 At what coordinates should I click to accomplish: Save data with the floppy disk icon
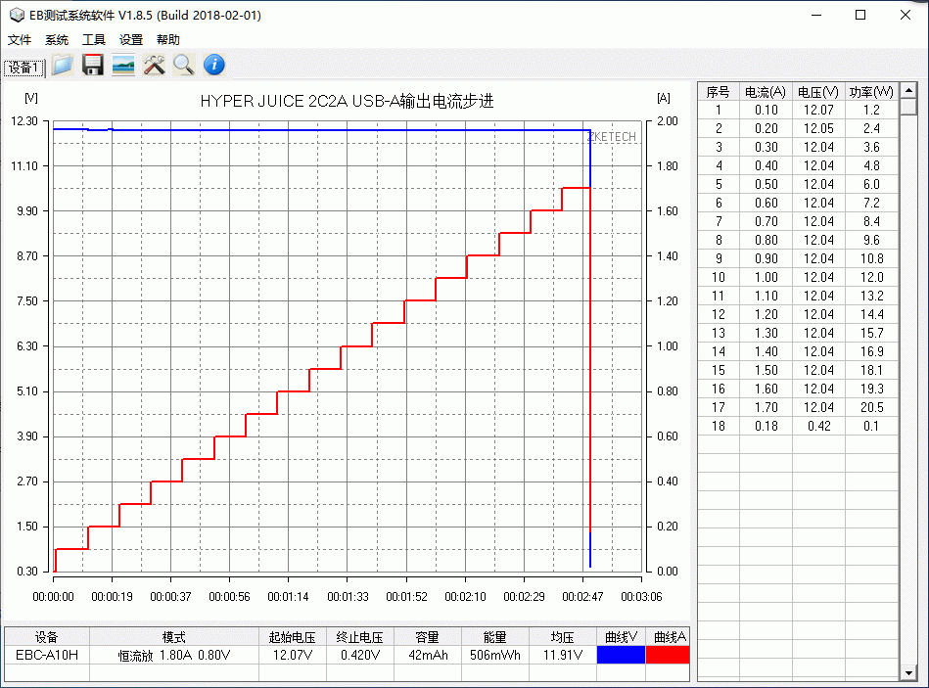click(x=92, y=65)
